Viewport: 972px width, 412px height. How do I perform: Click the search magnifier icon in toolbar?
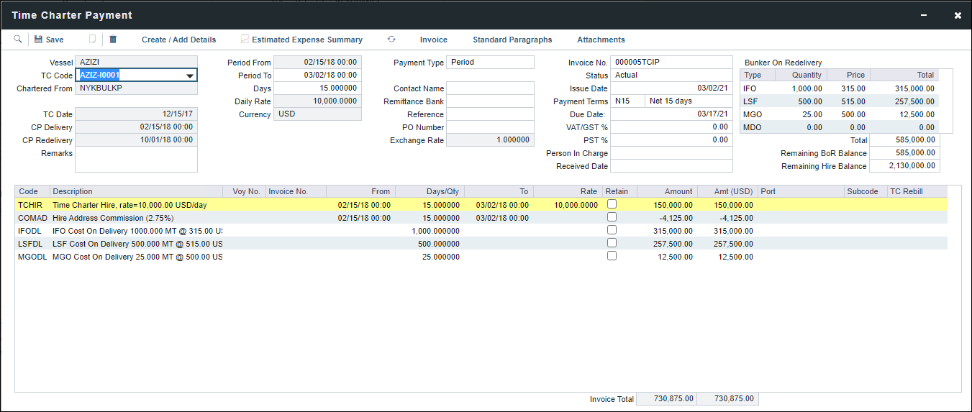pos(18,40)
